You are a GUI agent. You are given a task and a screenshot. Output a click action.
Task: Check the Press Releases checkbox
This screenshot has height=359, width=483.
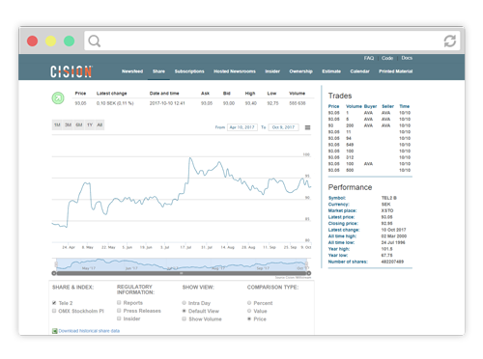point(119,311)
